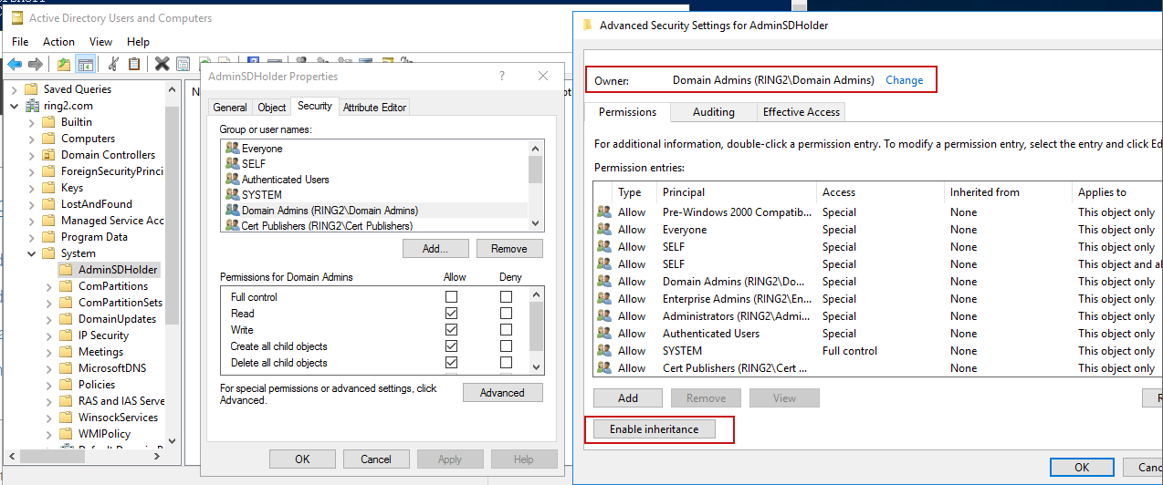This screenshot has width=1163, height=485.
Task: Click the Change owner link
Action: (x=904, y=80)
